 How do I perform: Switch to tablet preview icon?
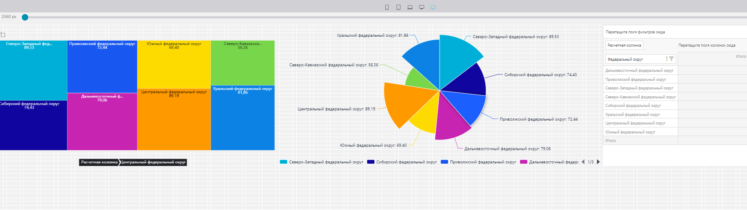[x=399, y=7]
